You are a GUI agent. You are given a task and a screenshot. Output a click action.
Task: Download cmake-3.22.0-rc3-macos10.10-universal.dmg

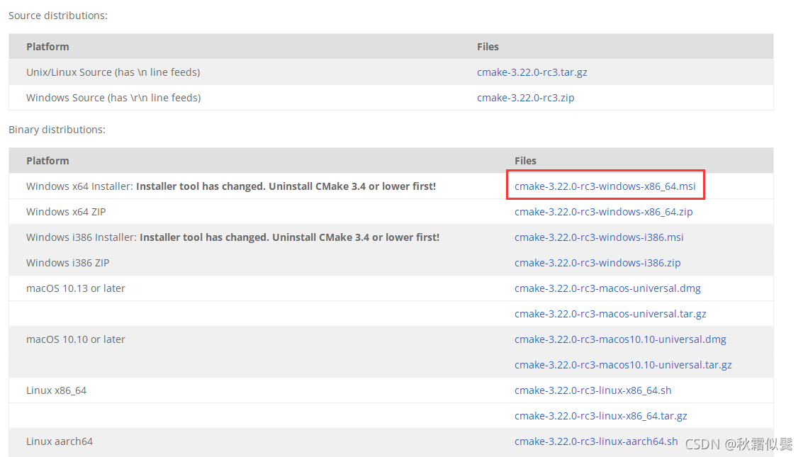point(620,340)
